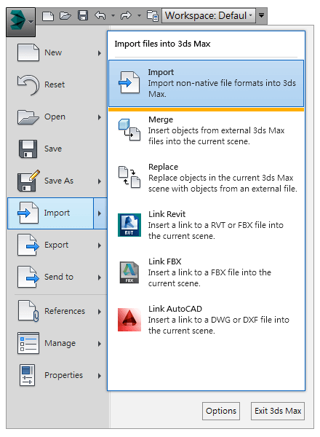This screenshot has height=437, width=320.
Task: Click the Save File floppy toolbar icon
Action: point(83,15)
